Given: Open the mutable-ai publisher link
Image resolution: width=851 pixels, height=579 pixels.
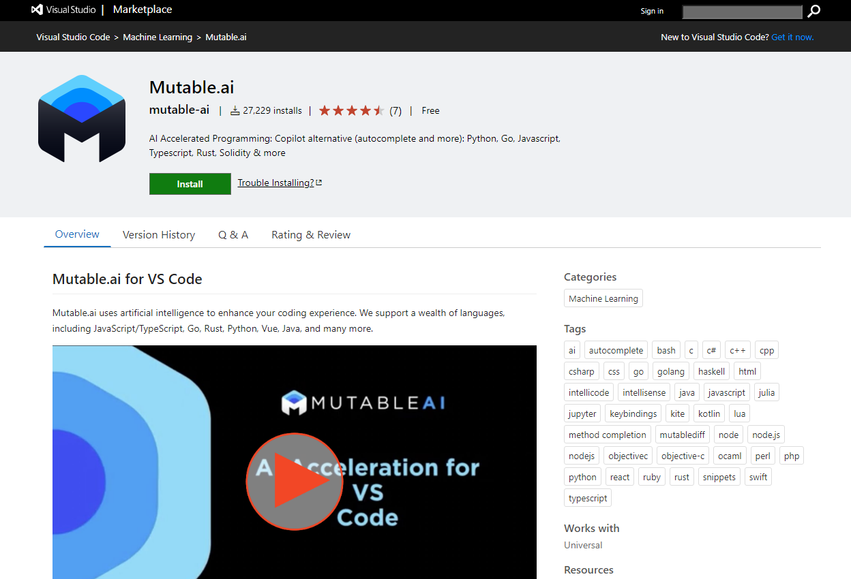Looking at the screenshot, I should coord(179,110).
